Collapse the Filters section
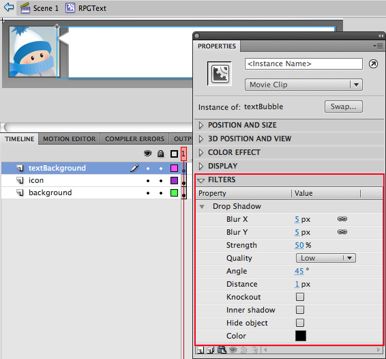Viewport: 386px width, 359px height. tap(201, 180)
